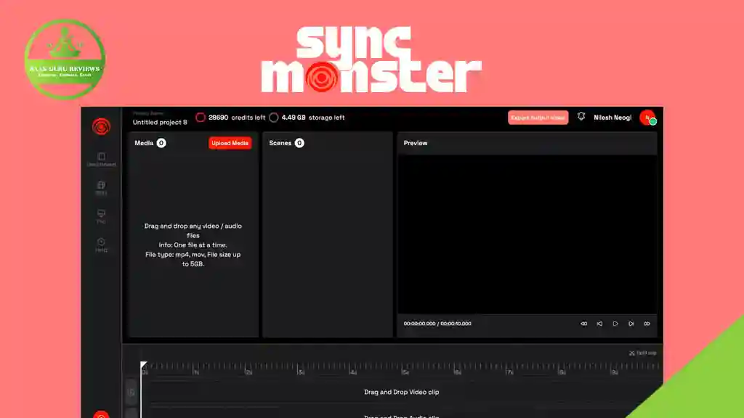Viewport: 744px width, 418px height.
Task: Click the 8s mark on timeline ruler
Action: tap(562, 372)
